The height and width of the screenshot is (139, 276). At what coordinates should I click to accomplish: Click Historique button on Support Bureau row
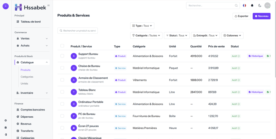pos(256,56)
